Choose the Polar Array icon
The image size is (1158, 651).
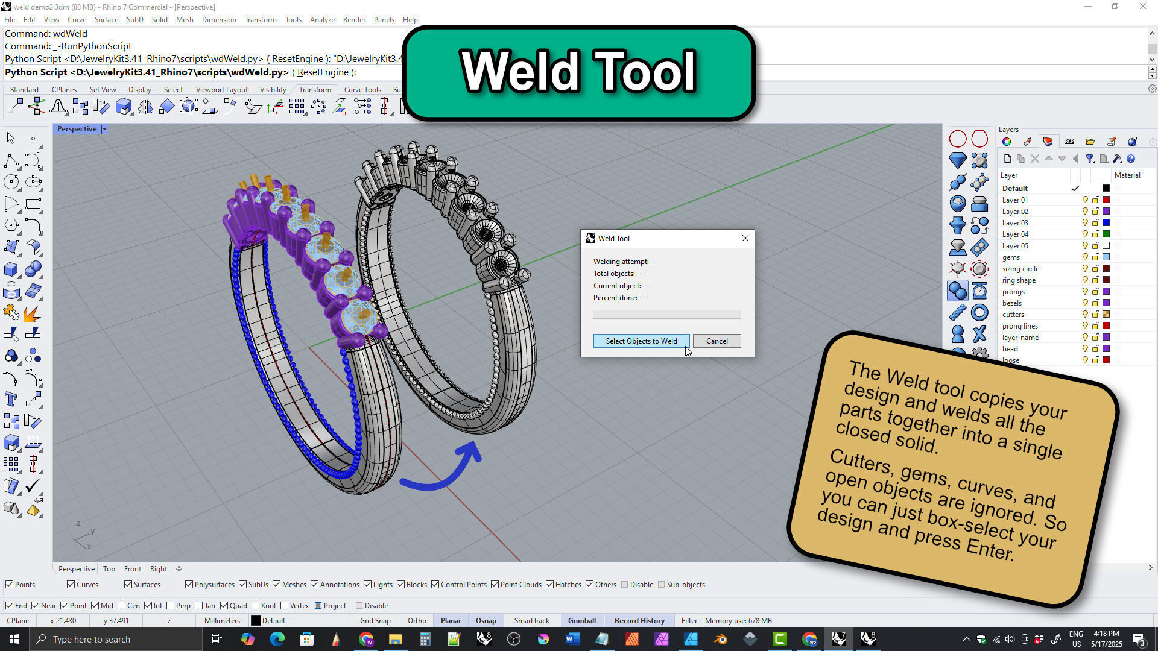(x=318, y=107)
